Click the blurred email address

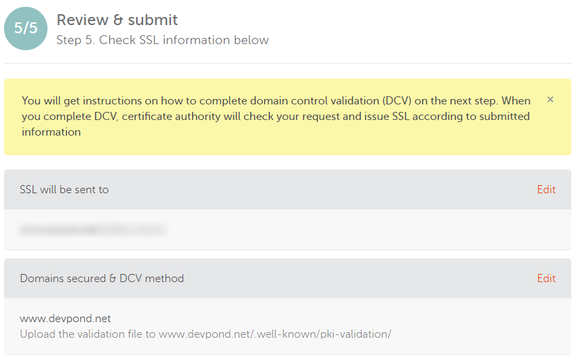(x=92, y=231)
